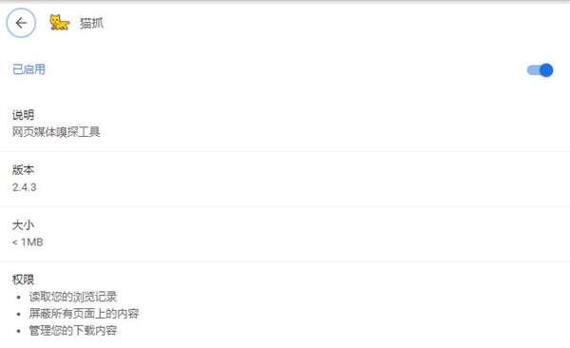Select the 猫抓 title text
The height and width of the screenshot is (348, 570).
tap(91, 24)
